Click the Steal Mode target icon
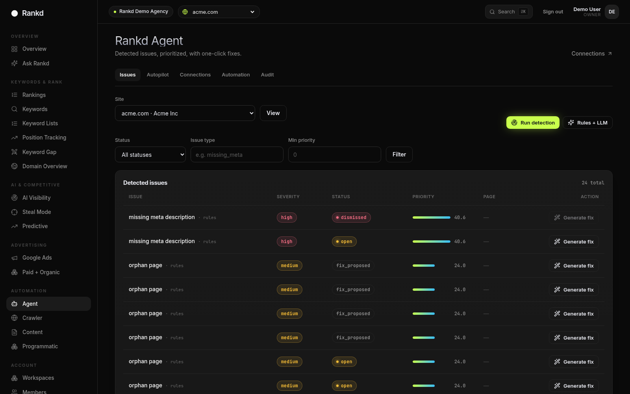Viewport: 630px width, 394px height. coord(15,212)
